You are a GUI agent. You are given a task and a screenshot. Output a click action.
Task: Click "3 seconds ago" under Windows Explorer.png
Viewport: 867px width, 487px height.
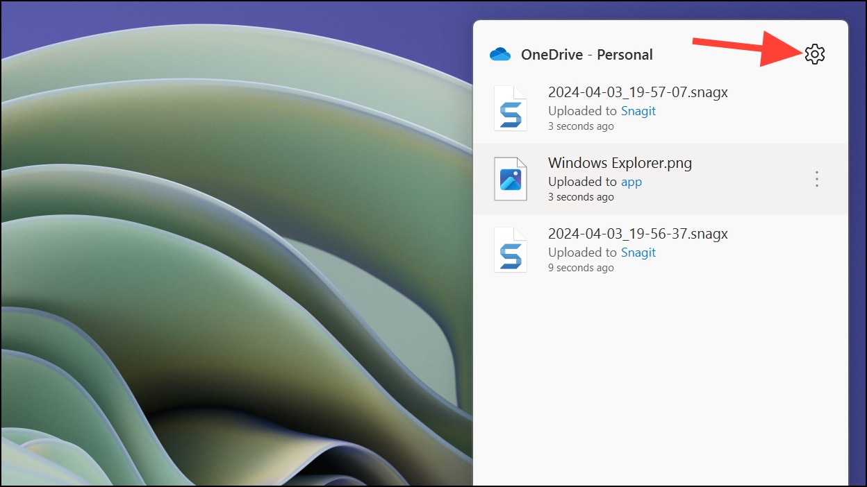(581, 197)
